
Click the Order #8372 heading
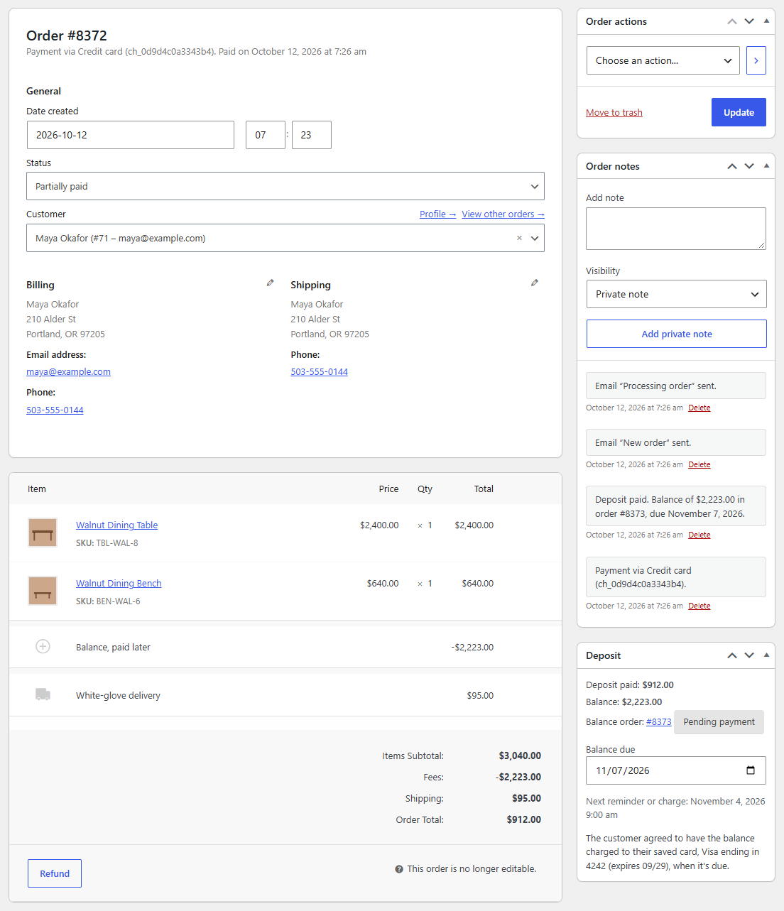[x=67, y=36]
